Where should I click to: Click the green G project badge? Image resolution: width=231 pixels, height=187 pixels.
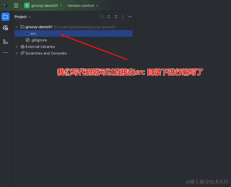27,5
